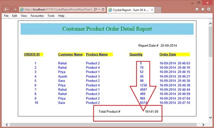Open the Edit menu
The width and height of the screenshot is (214, 128).
15,16
